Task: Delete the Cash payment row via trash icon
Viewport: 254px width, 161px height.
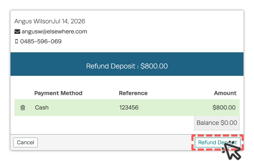Action: pyautogui.click(x=23, y=107)
